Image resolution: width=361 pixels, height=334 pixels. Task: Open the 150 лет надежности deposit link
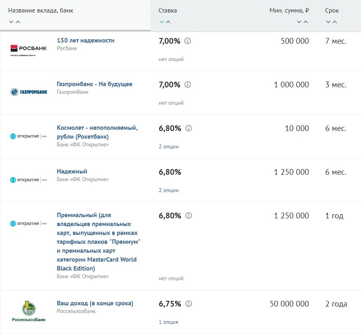click(x=86, y=40)
